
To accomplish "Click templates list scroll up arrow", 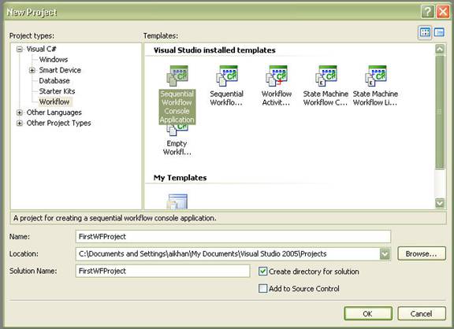I will point(440,49).
